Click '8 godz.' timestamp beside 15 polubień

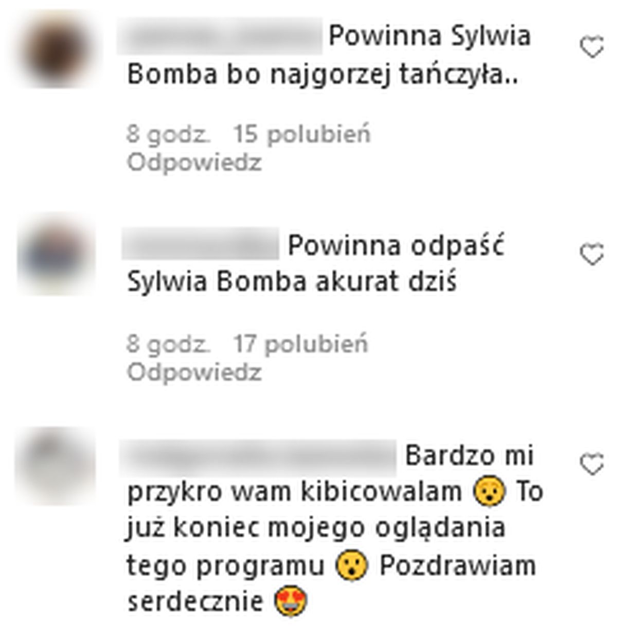point(168,135)
